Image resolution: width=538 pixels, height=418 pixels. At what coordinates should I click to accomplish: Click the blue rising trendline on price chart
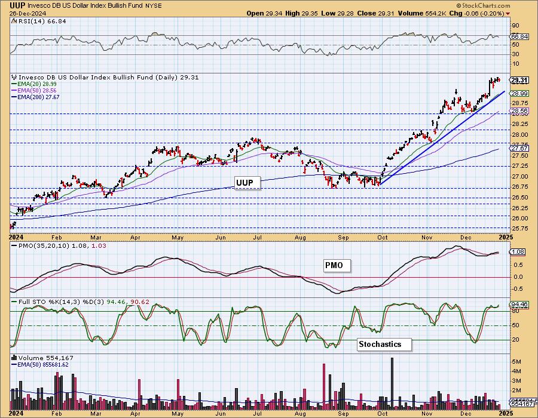(442, 138)
